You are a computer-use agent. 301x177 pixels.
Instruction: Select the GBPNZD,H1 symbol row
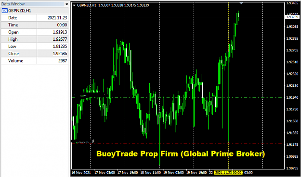point(35,11)
